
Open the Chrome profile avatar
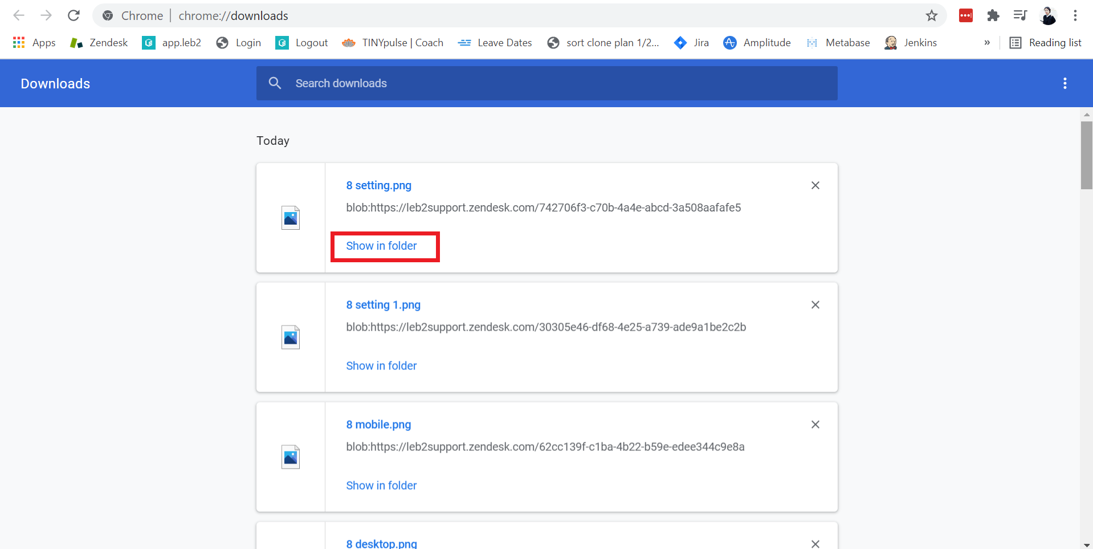point(1048,15)
